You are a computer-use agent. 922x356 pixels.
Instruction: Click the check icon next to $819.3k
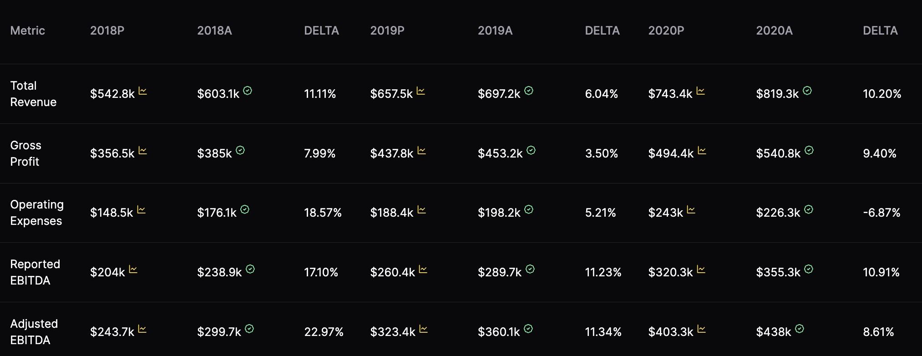tap(807, 91)
